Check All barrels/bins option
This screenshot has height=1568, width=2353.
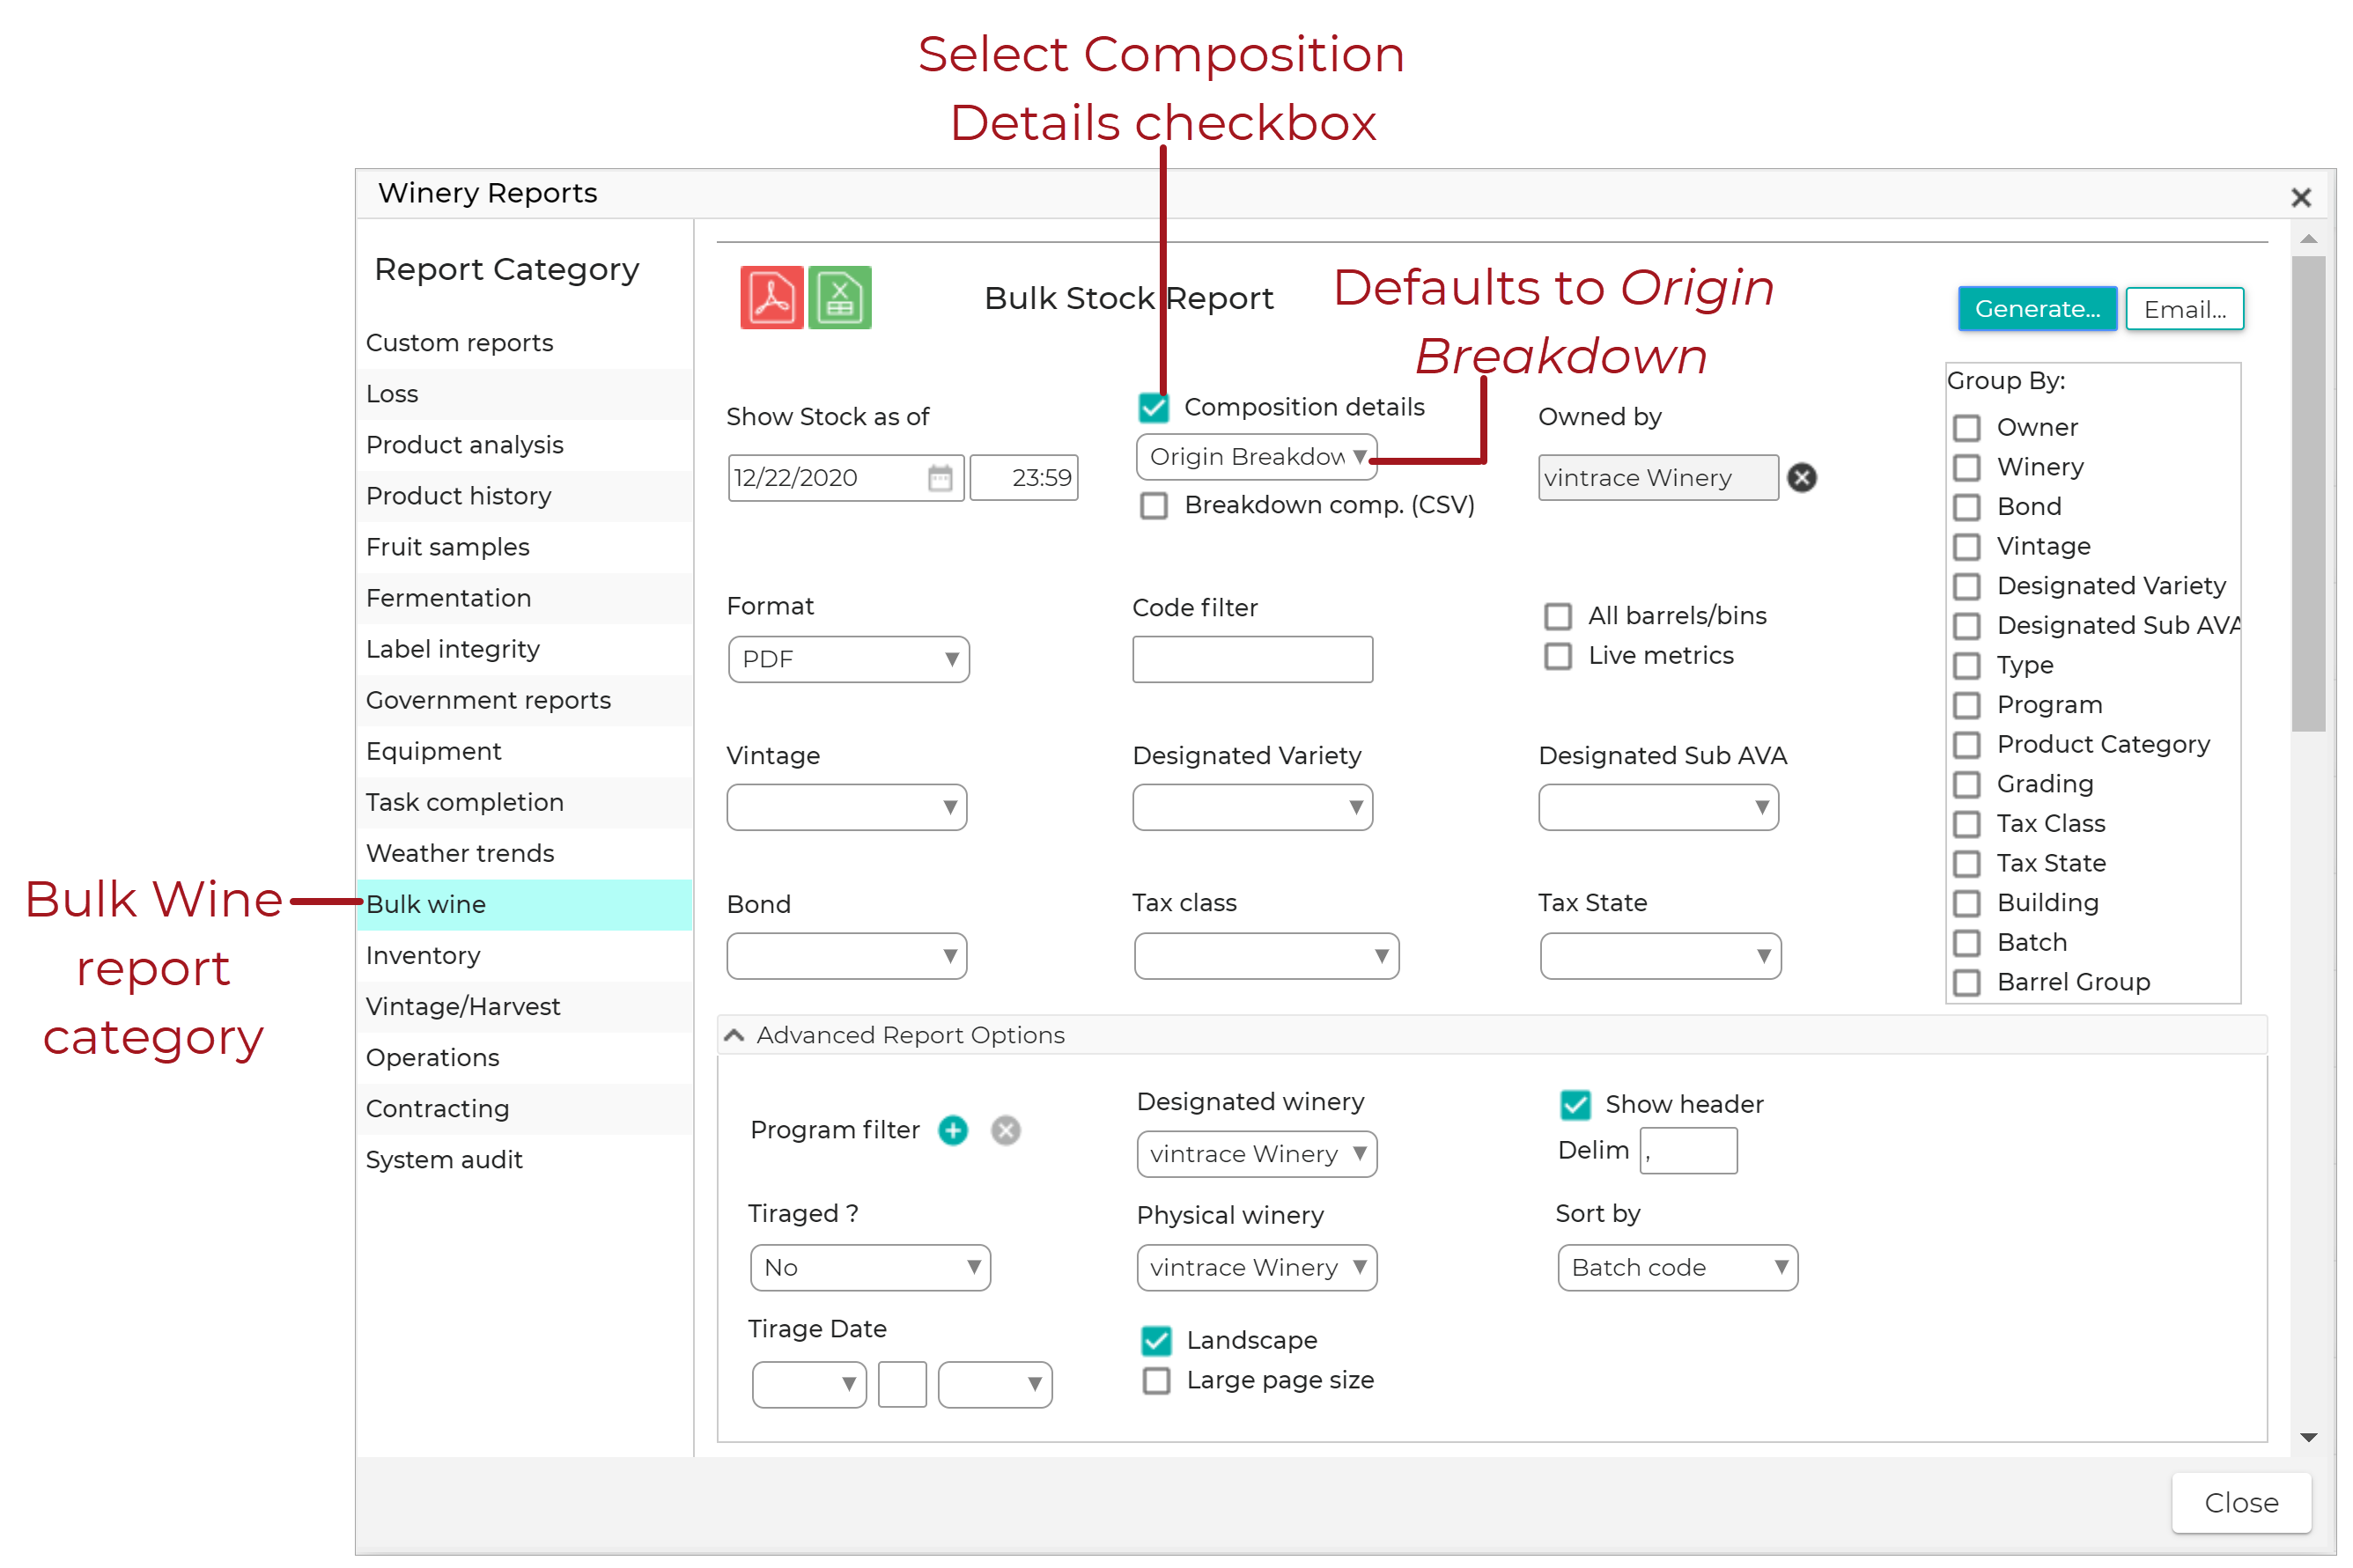pyautogui.click(x=1556, y=615)
